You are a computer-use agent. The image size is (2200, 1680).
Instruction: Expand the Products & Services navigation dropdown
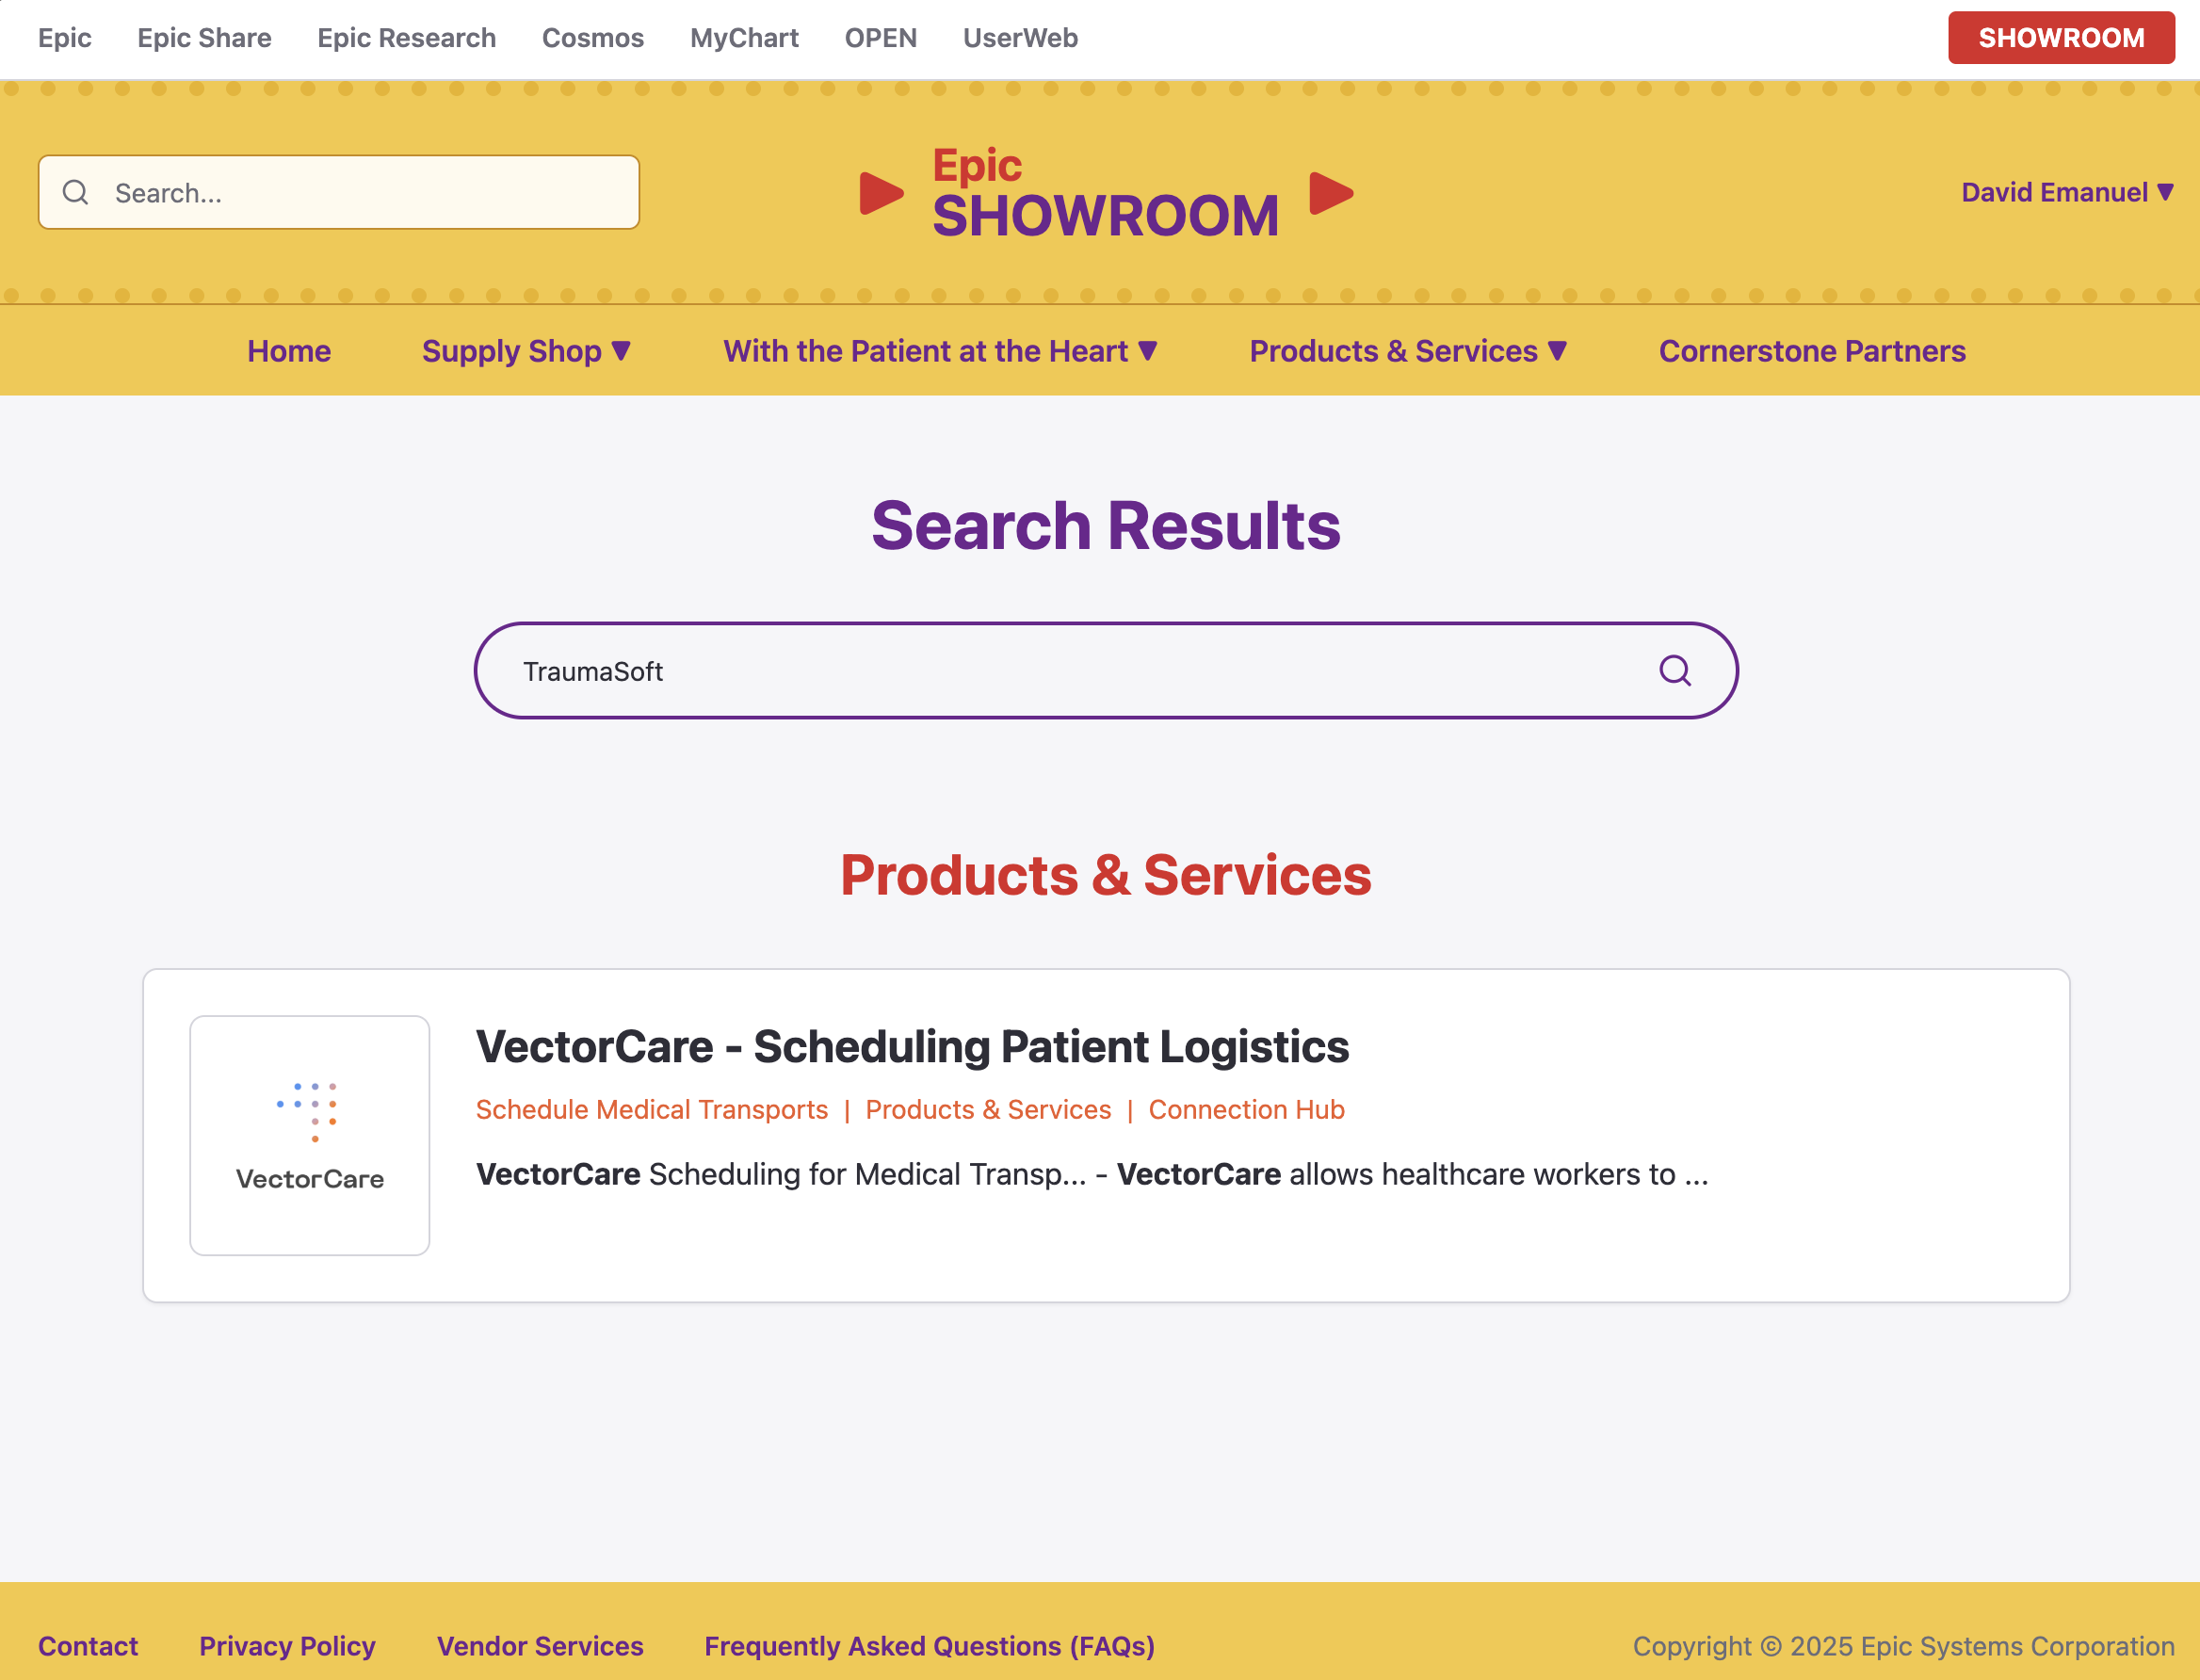coord(1408,351)
